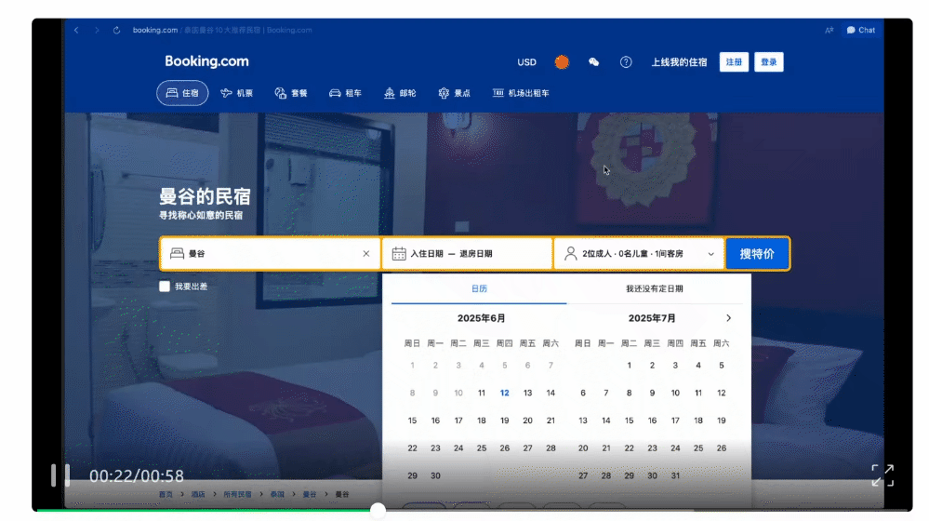Viewport: 929px width, 521px height.
Task: Select June 14 in the calendar
Action: 551,393
